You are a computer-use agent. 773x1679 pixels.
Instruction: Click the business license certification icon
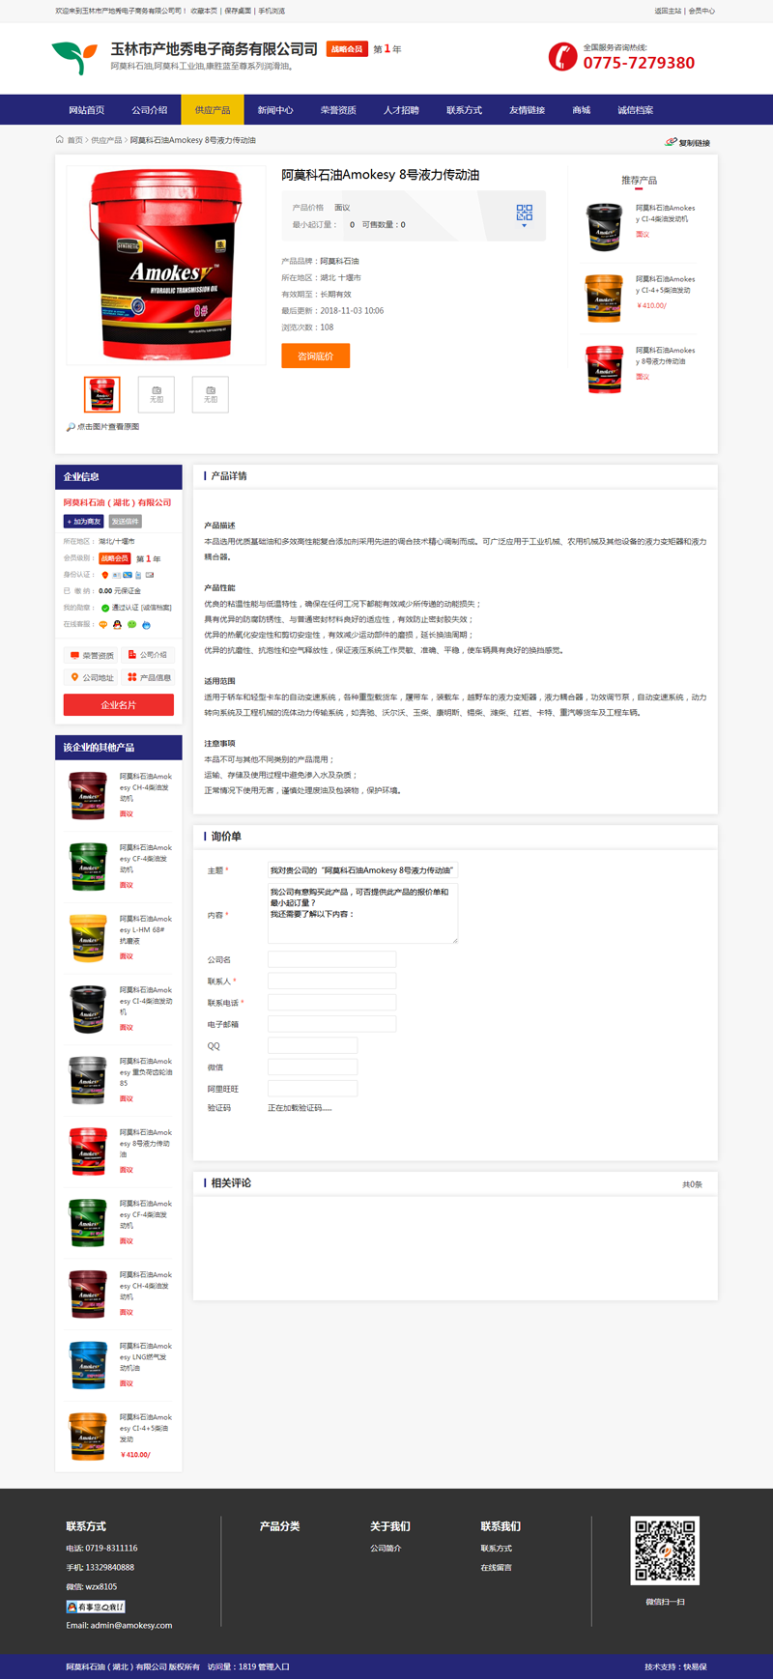[116, 575]
